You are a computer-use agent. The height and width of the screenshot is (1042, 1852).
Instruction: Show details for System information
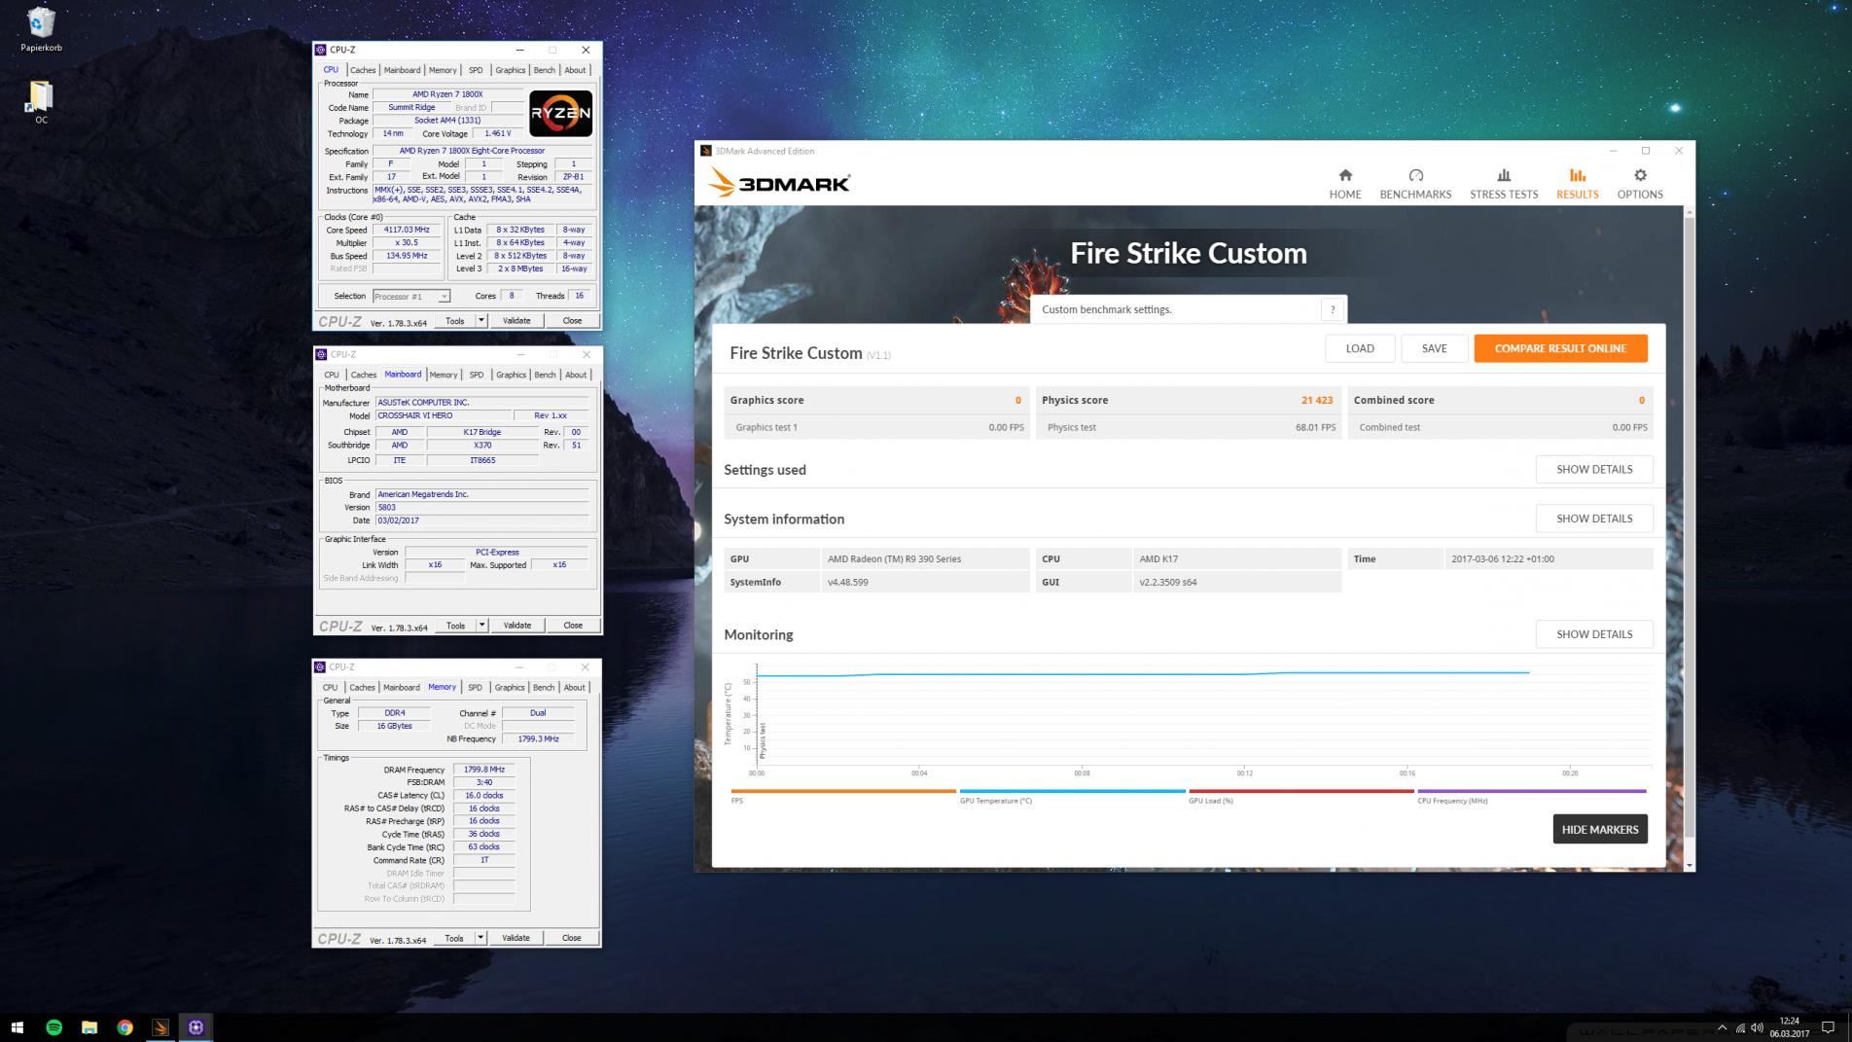coord(1594,519)
